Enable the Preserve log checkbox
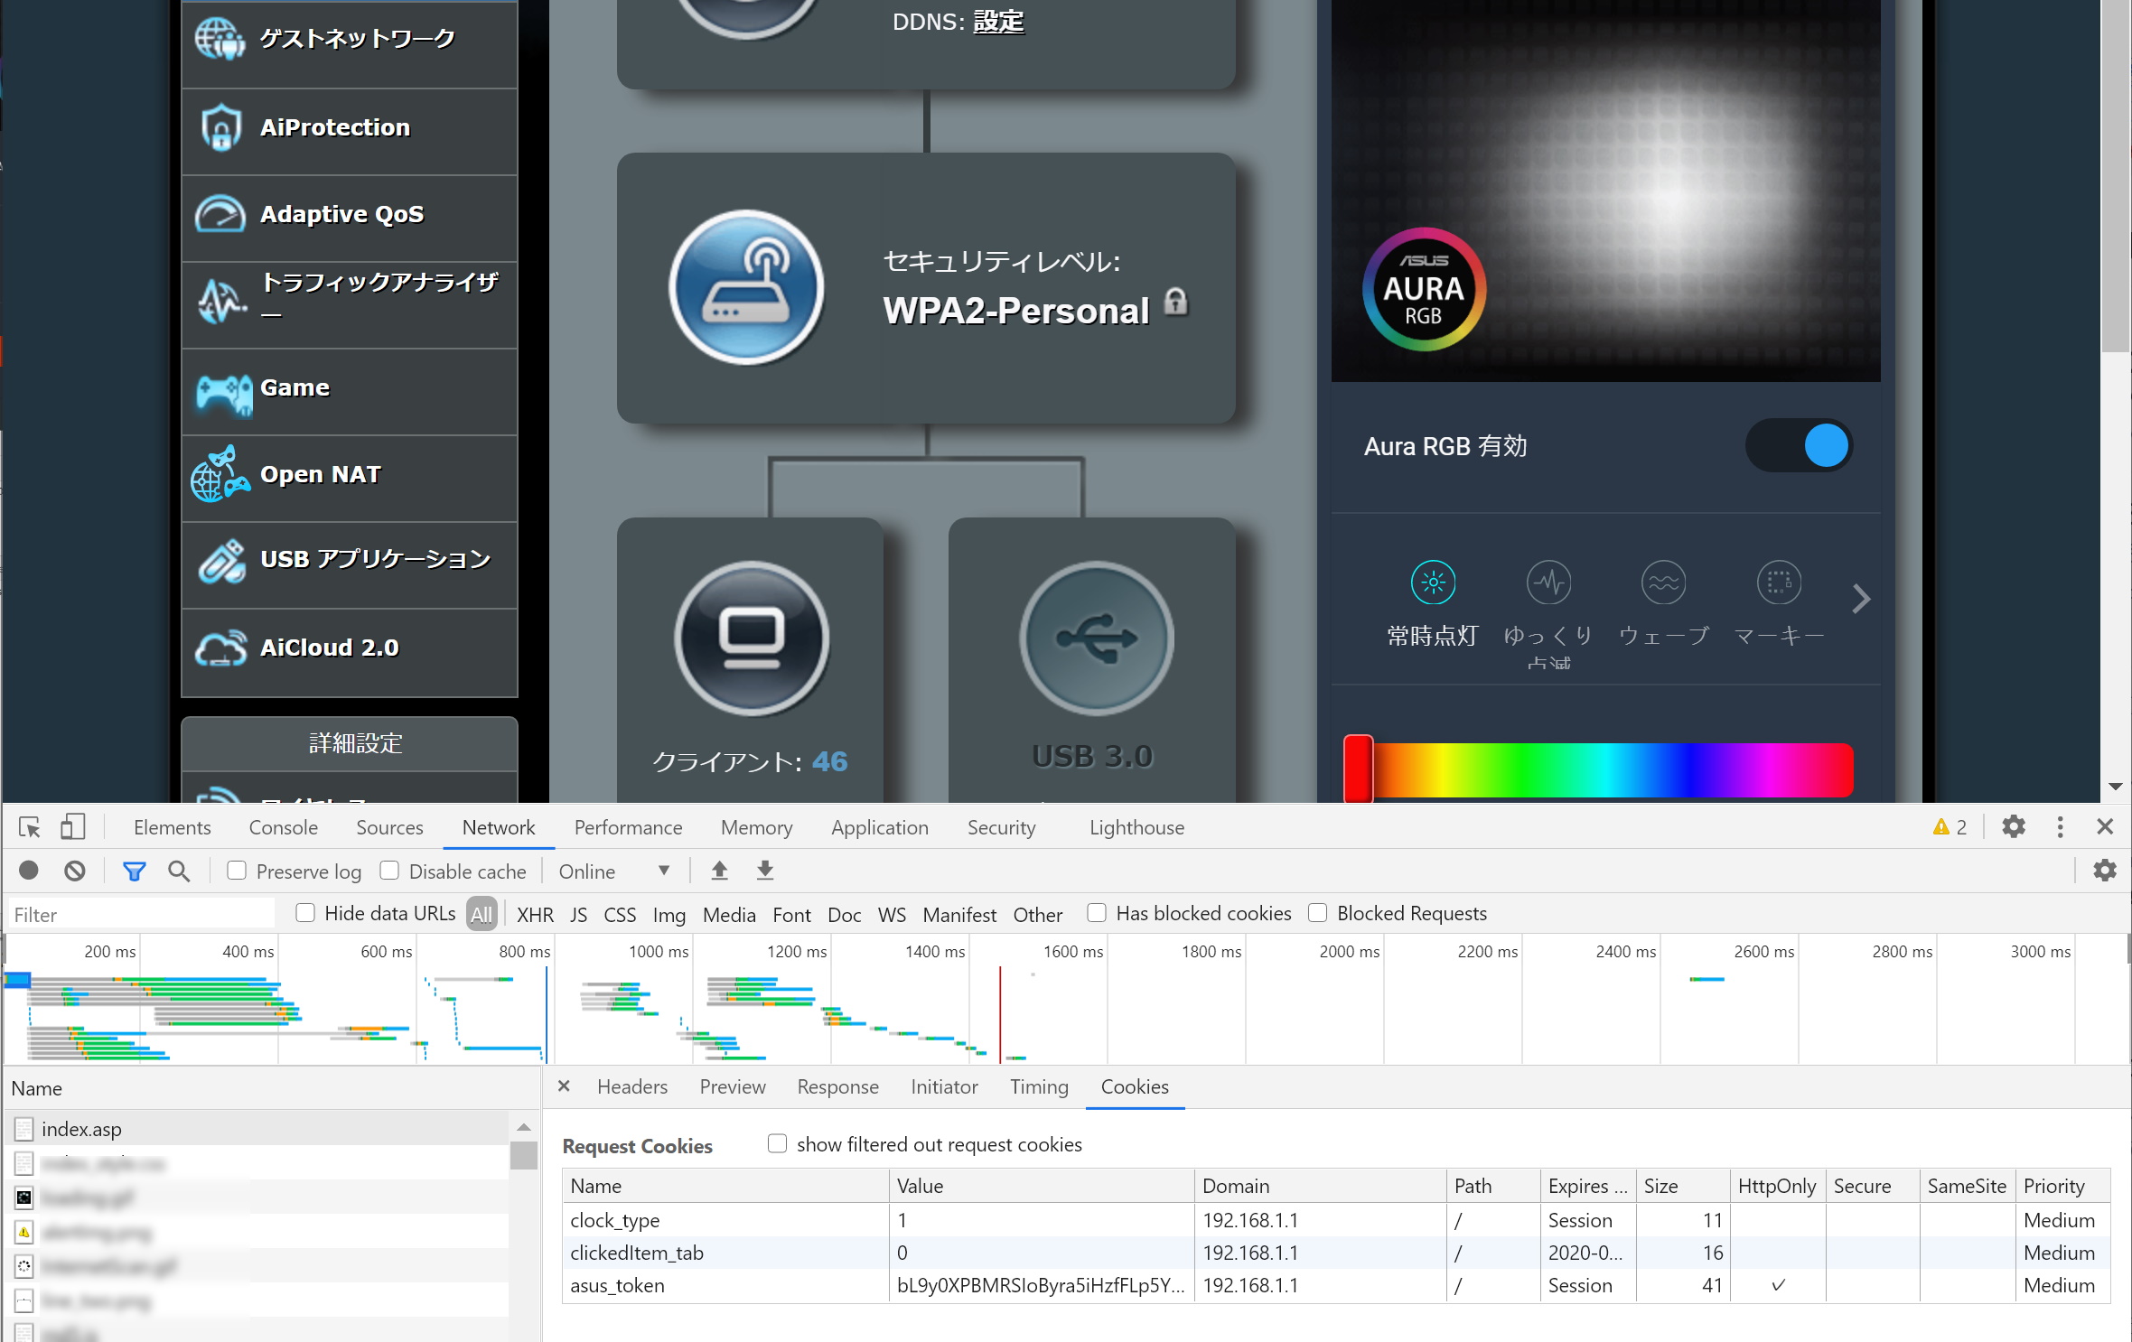The width and height of the screenshot is (2132, 1342). [x=237, y=871]
